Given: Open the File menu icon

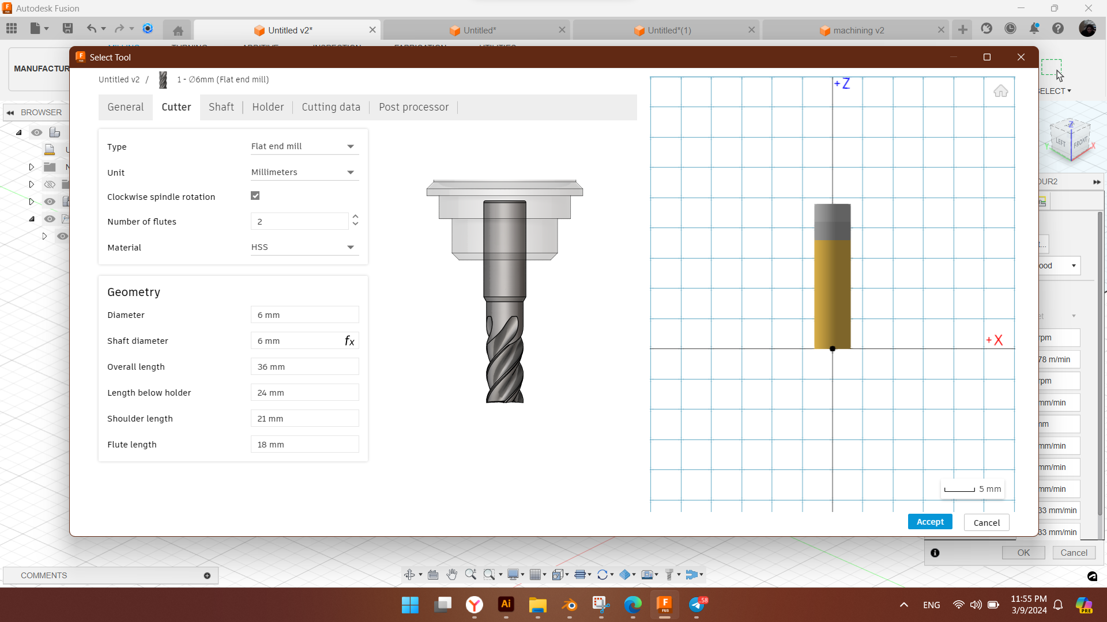Looking at the screenshot, I should (36, 28).
